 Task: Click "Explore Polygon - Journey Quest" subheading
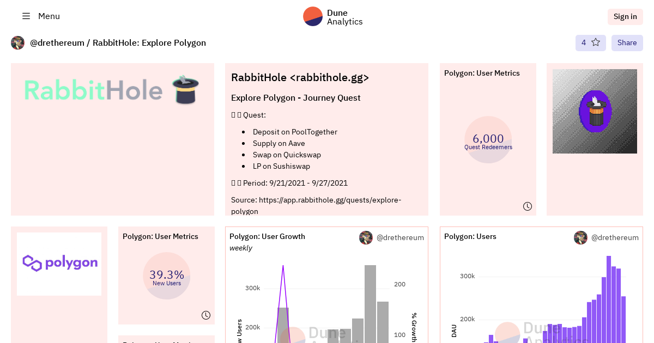pos(296,98)
